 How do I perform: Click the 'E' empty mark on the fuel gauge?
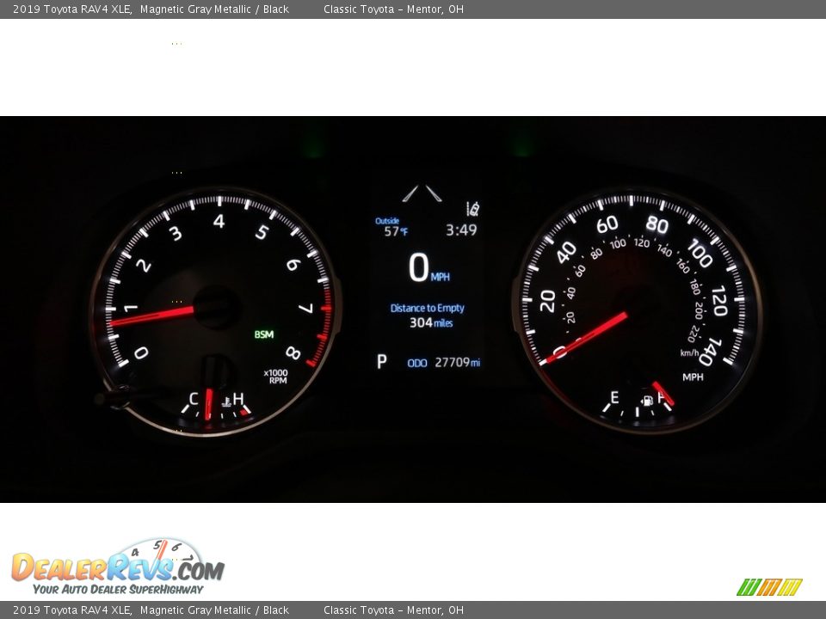click(x=613, y=397)
